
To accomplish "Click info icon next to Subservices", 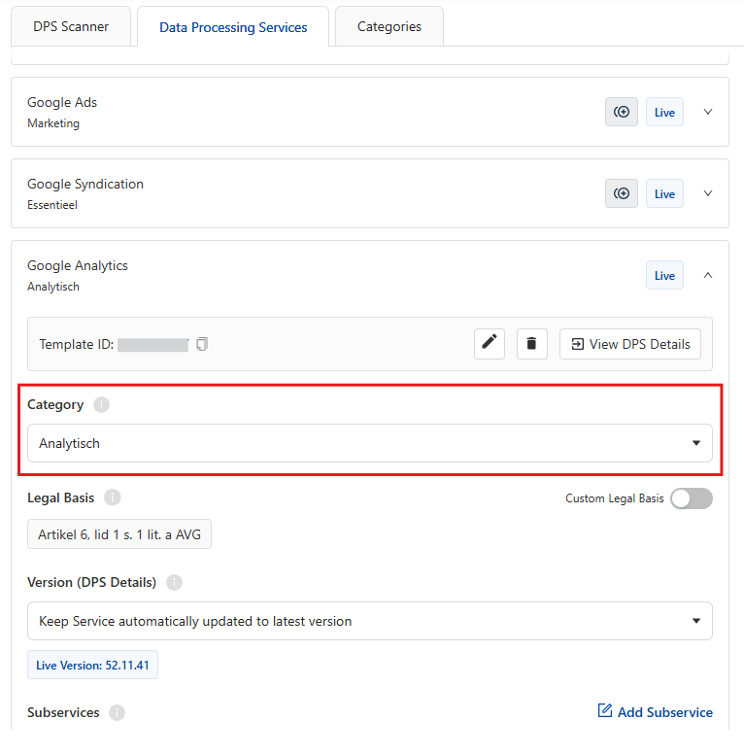I will pyautogui.click(x=118, y=712).
